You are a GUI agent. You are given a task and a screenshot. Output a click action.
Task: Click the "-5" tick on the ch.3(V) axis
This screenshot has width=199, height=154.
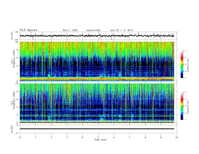pos(17,133)
